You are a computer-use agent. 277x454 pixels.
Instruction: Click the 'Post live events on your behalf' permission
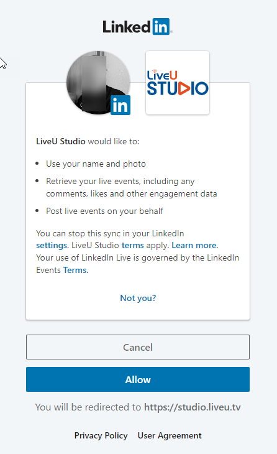(x=105, y=211)
